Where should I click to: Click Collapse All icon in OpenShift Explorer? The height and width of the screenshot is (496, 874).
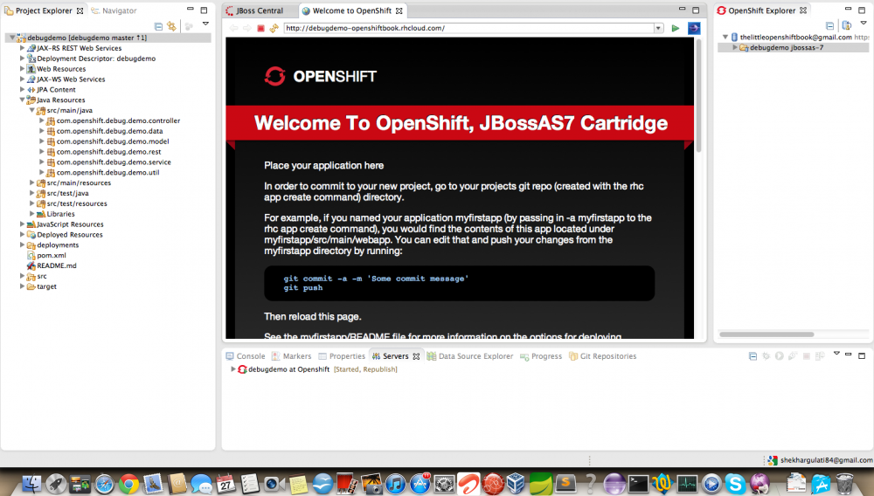coord(829,26)
